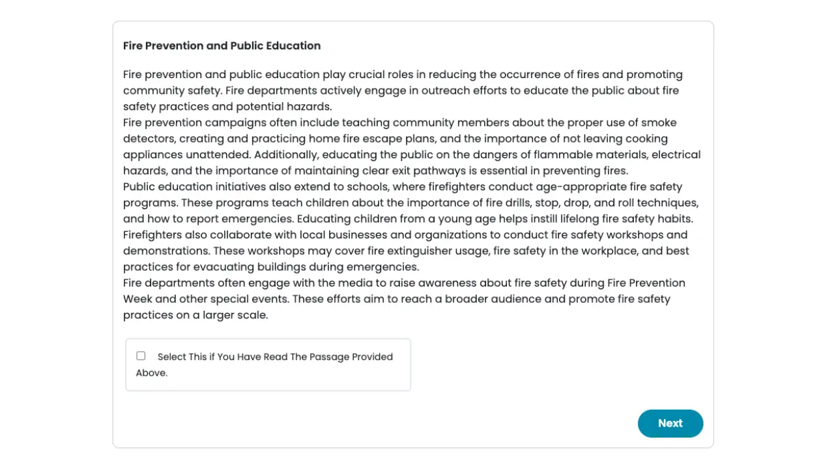
Task: Click the line 'safety practices and potential hazards.'
Action: (x=227, y=107)
